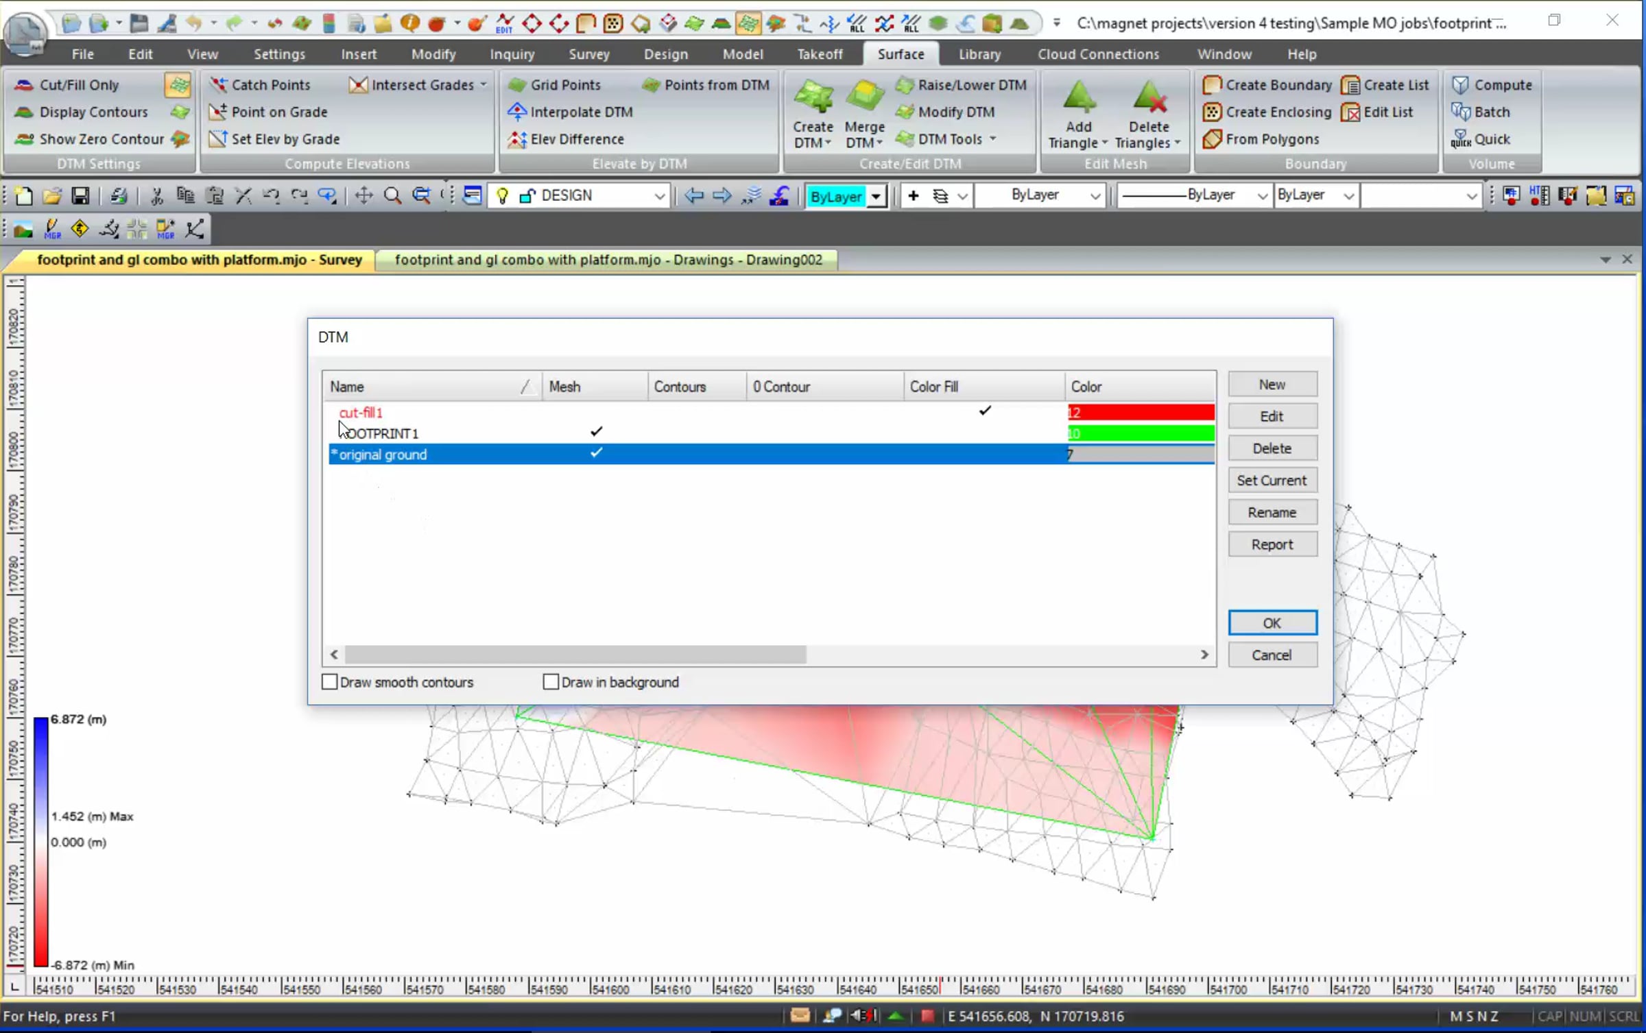The width and height of the screenshot is (1646, 1033).
Task: Click the Compute volume icon
Action: (1460, 85)
